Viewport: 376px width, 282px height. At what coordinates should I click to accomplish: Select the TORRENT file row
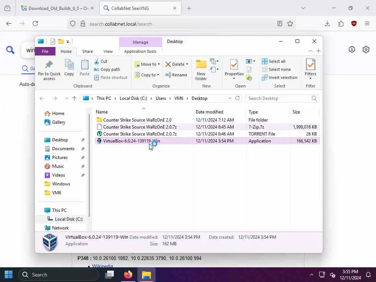[207, 134]
